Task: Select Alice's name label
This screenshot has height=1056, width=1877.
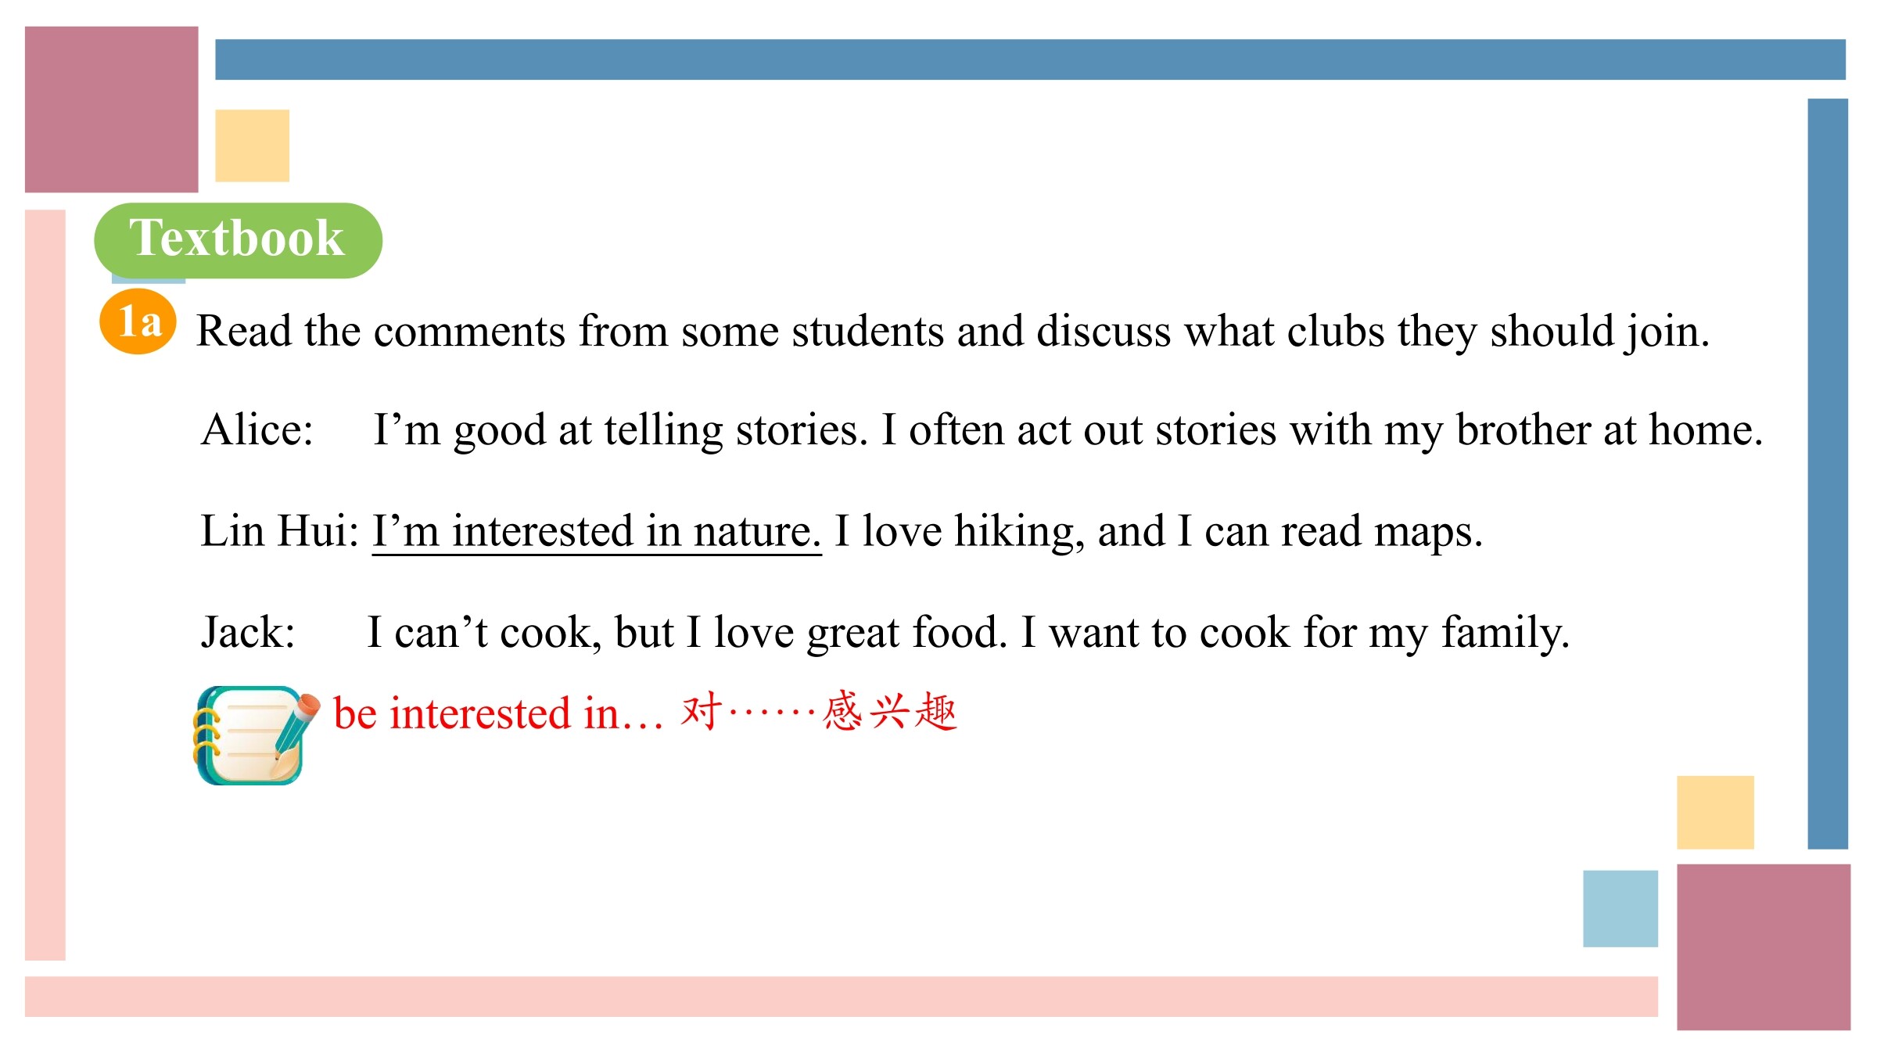Action: (257, 430)
